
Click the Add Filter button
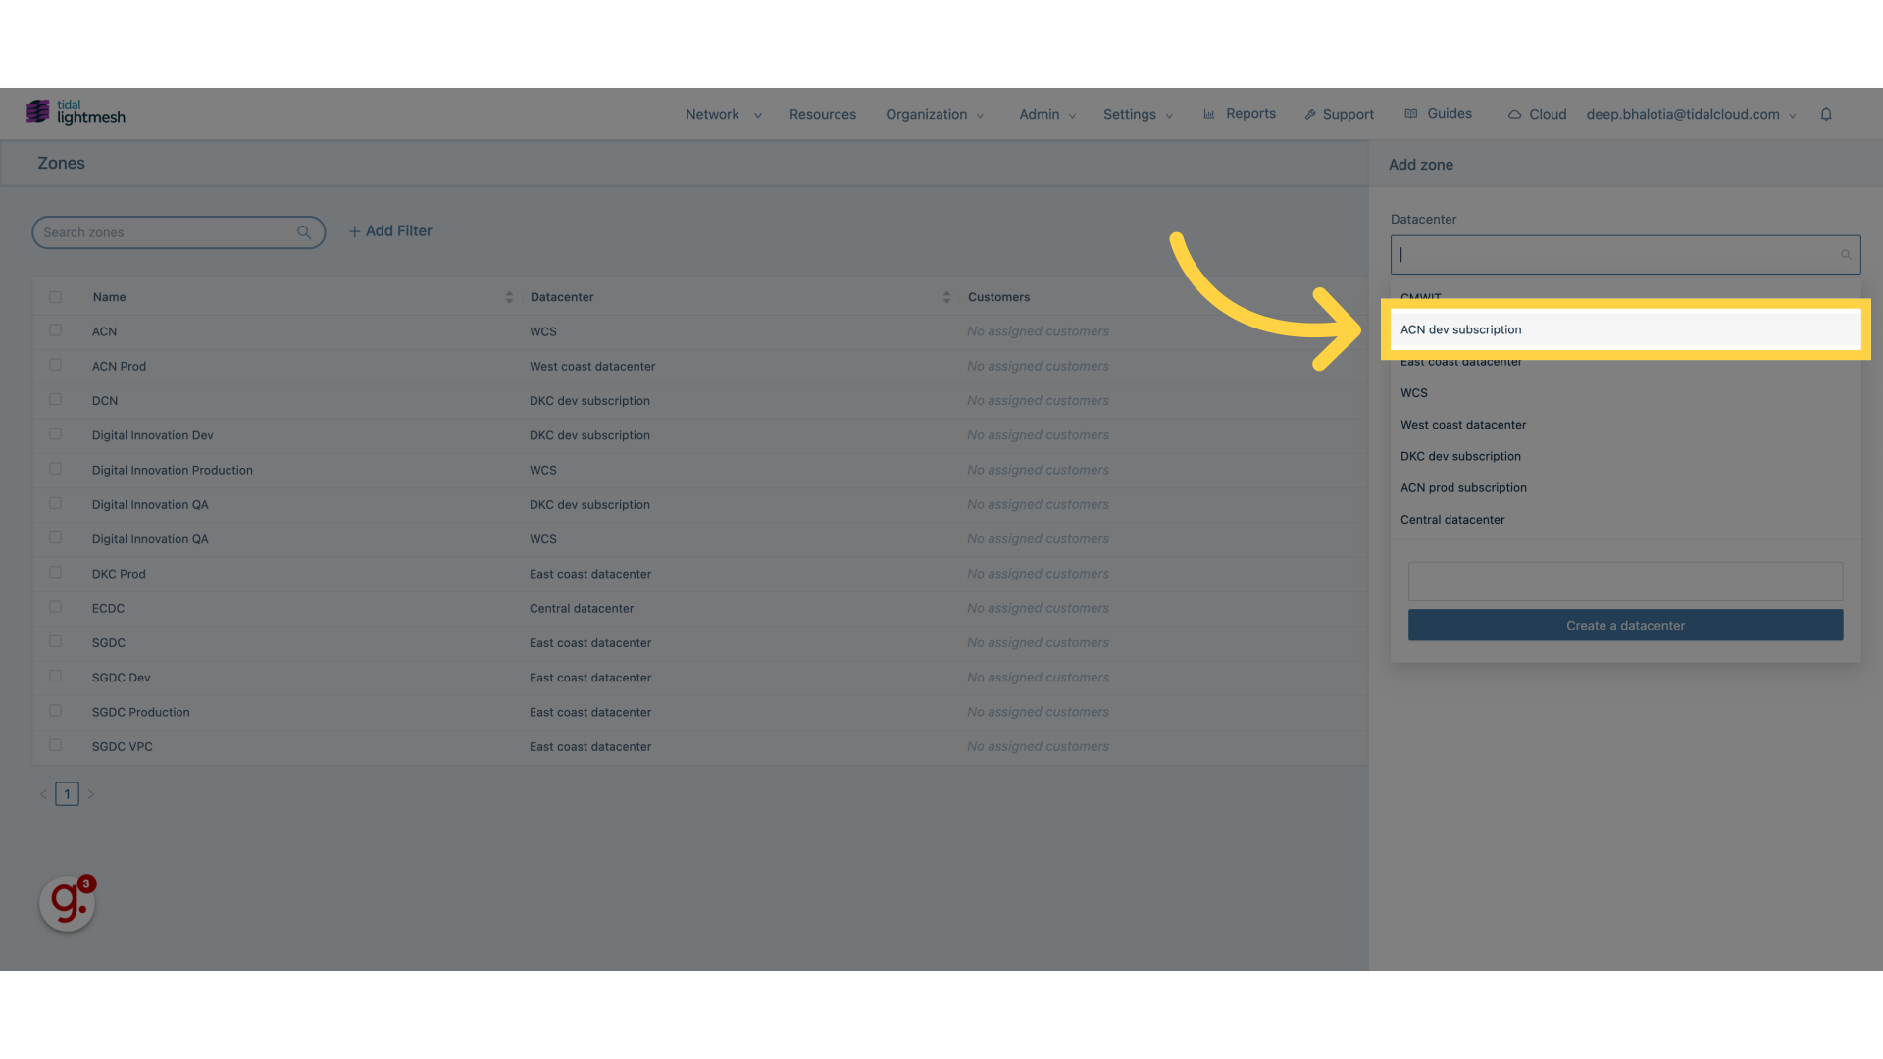pos(389,231)
